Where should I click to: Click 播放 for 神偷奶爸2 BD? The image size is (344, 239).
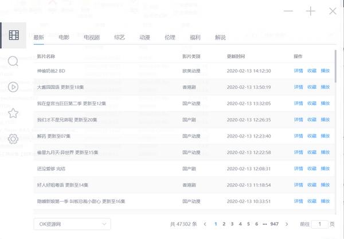pyautogui.click(x=325, y=70)
